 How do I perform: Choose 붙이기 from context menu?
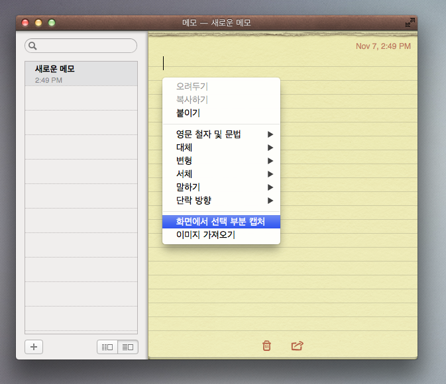click(221, 113)
